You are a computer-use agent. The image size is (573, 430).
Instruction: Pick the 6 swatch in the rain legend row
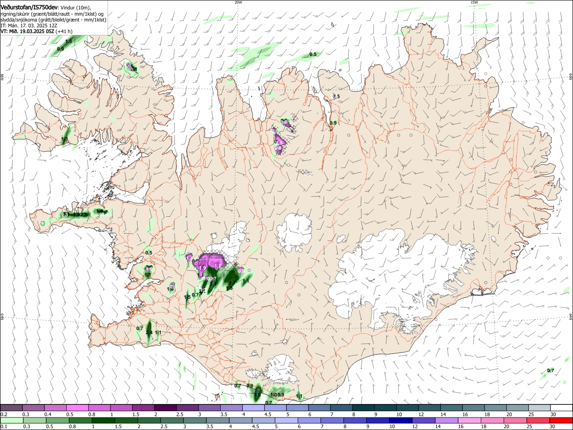click(308, 421)
